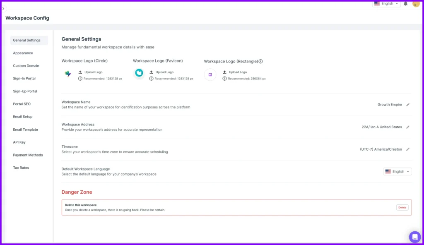This screenshot has height=245, width=424.
Task: Open the header English language dropdown
Action: 386,3
